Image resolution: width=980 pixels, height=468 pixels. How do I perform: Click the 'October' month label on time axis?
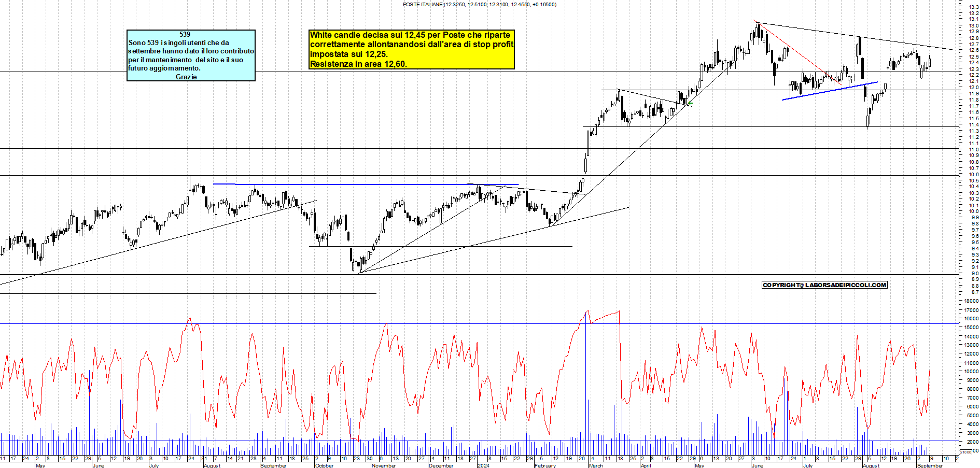tap(325, 465)
